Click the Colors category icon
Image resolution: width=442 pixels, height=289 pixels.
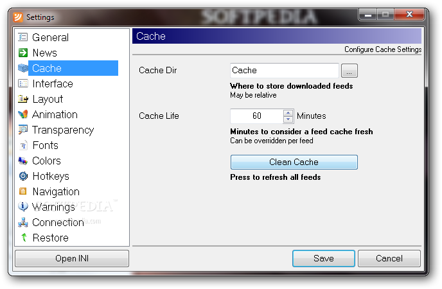point(23,161)
